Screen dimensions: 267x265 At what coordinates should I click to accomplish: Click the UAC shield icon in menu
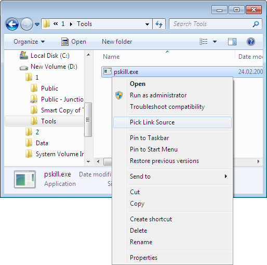point(119,95)
